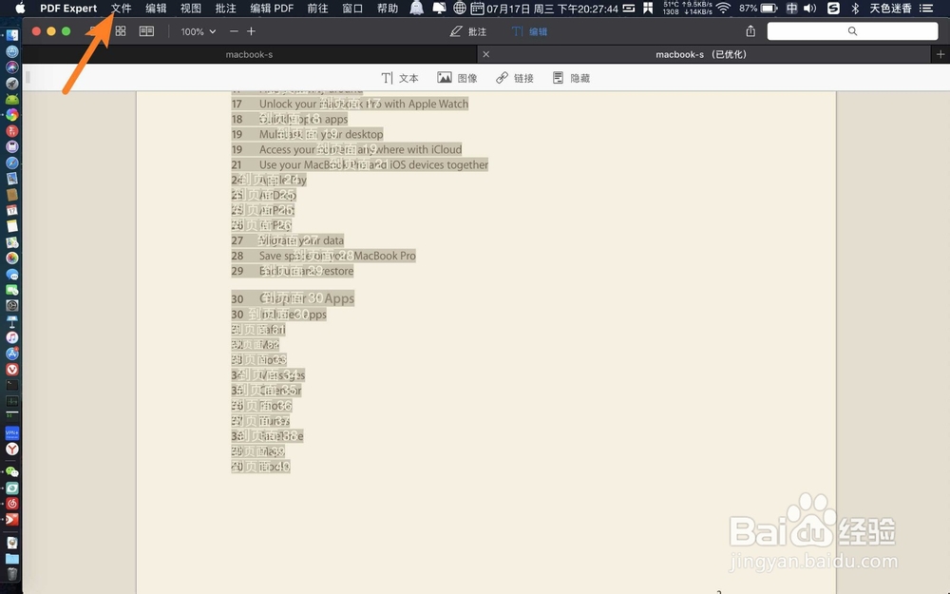Open Finder from the dock
This screenshot has width=950, height=594.
point(12,35)
